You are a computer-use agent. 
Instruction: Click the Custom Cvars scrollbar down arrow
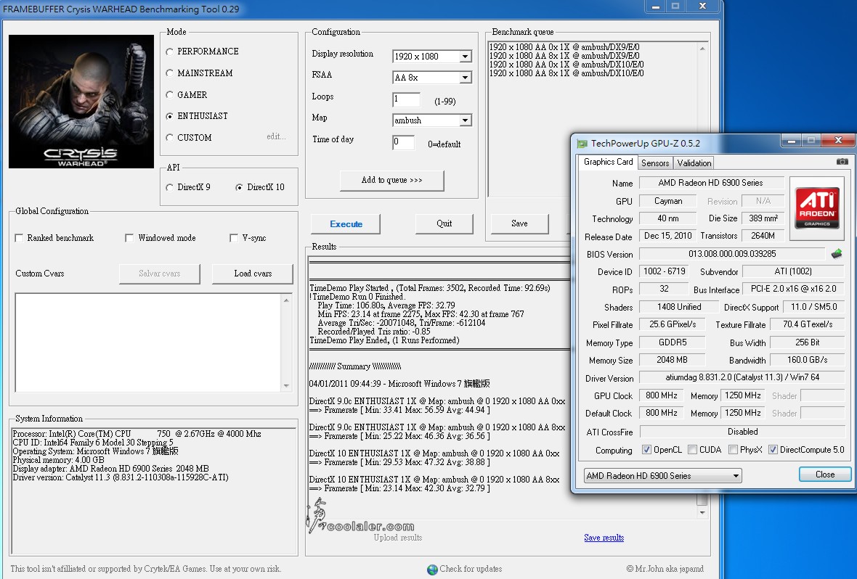(286, 385)
